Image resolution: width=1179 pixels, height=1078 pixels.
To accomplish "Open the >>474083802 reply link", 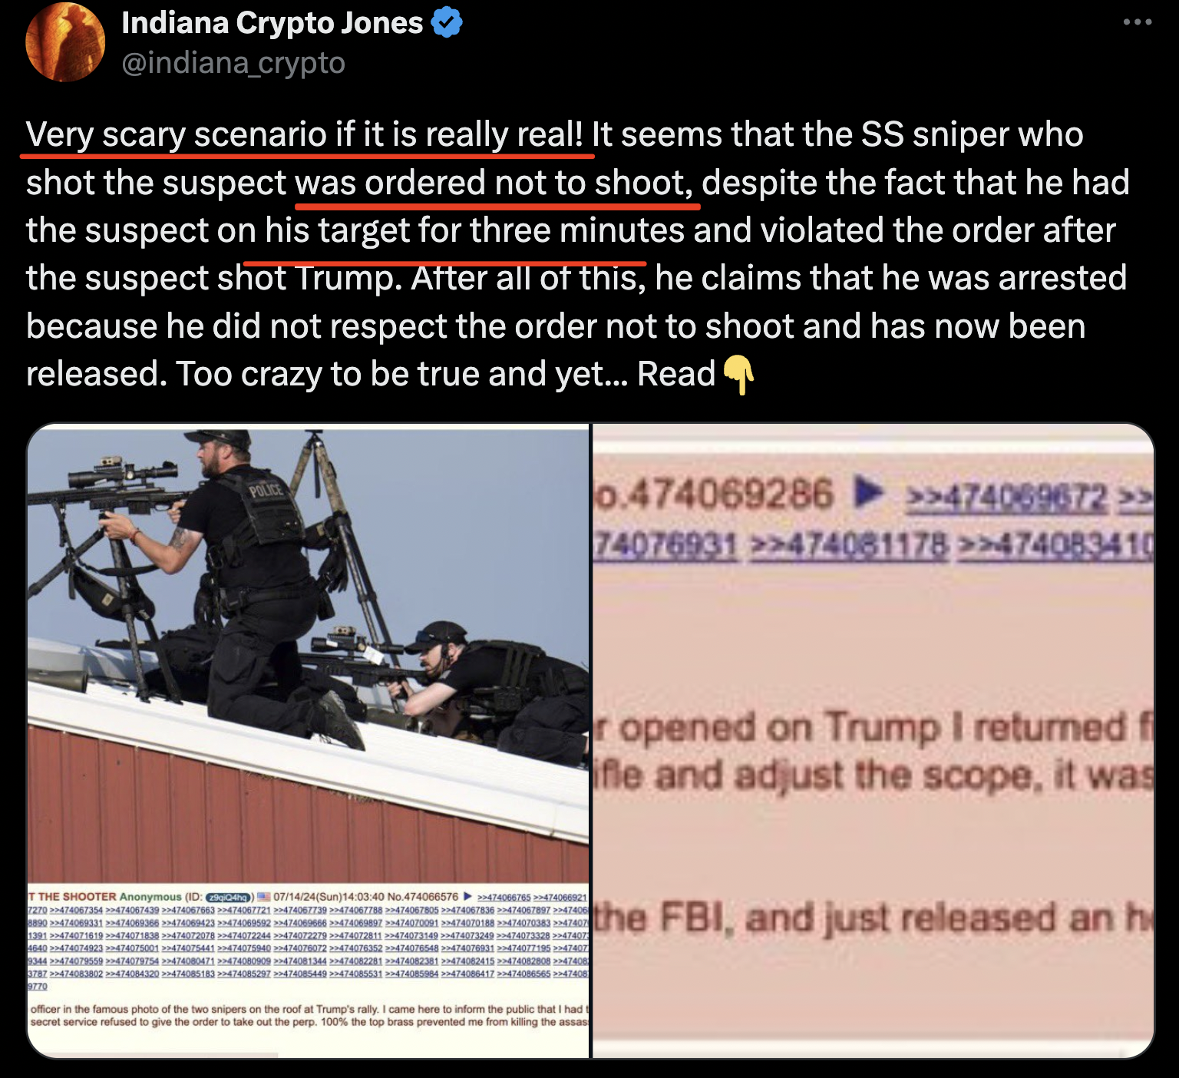I will (77, 974).
